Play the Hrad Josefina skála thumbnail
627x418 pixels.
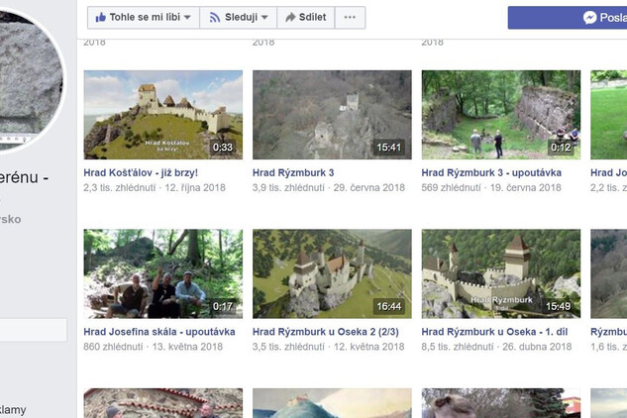(x=162, y=273)
